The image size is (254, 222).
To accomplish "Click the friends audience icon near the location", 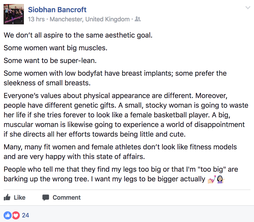I will coord(138,19).
